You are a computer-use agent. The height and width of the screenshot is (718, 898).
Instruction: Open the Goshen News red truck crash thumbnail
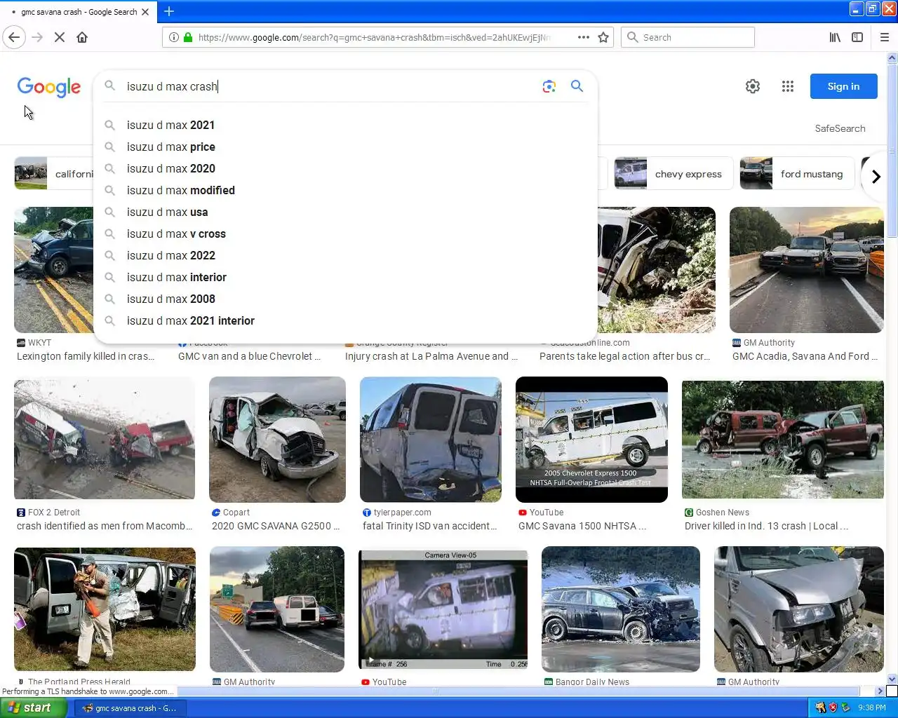pyautogui.click(x=783, y=440)
